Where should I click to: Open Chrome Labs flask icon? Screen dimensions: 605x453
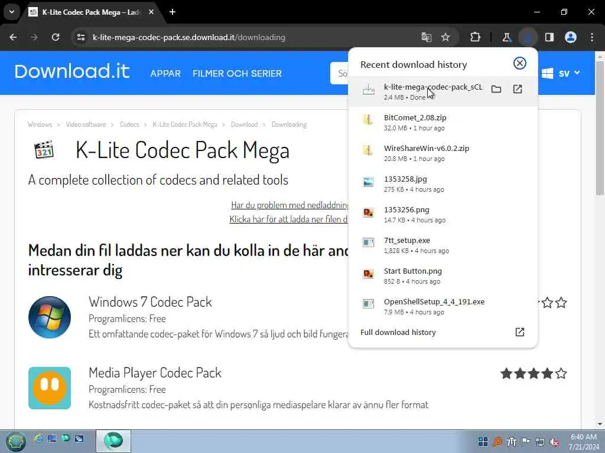[x=506, y=37]
